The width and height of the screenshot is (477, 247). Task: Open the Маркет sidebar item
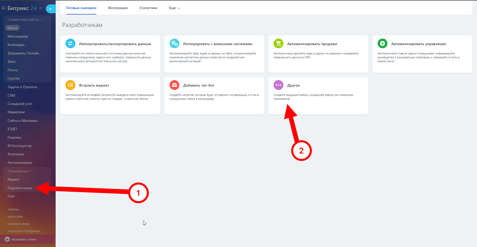(x=13, y=179)
